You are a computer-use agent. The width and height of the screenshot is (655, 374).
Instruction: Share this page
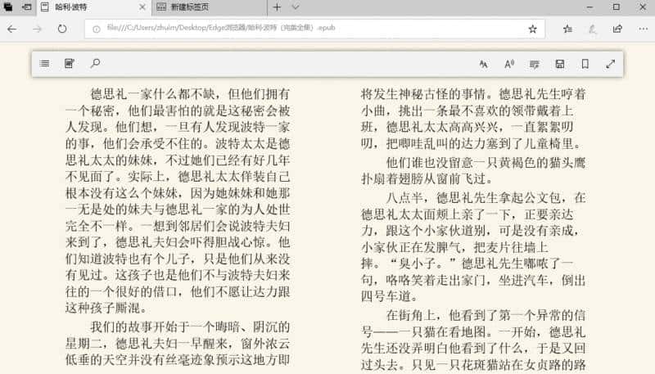point(617,29)
